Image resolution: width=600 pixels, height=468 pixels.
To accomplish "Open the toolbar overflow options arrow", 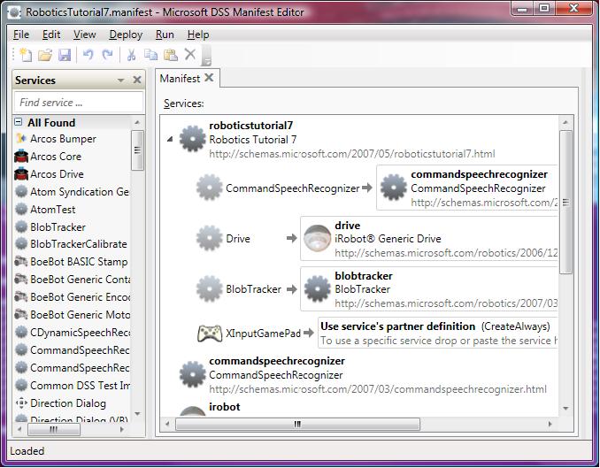I will pyautogui.click(x=206, y=57).
